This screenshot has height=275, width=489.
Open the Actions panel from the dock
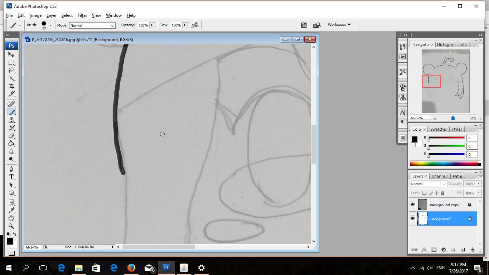tap(402, 57)
